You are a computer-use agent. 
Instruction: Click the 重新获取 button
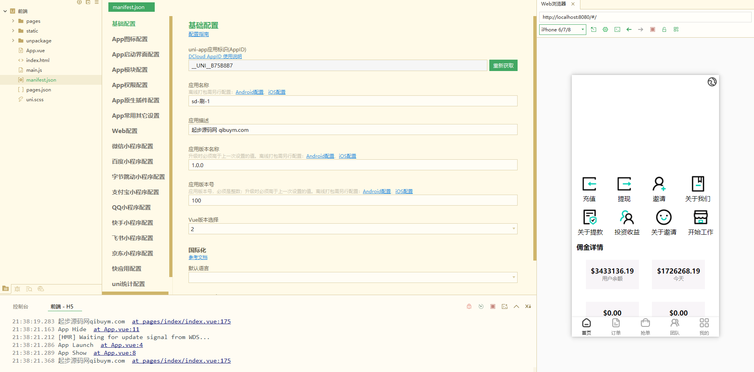coord(503,66)
